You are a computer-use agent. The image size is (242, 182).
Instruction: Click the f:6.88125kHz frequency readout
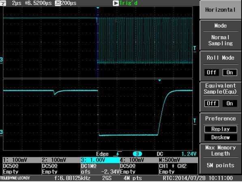pyautogui.click(x=73, y=178)
